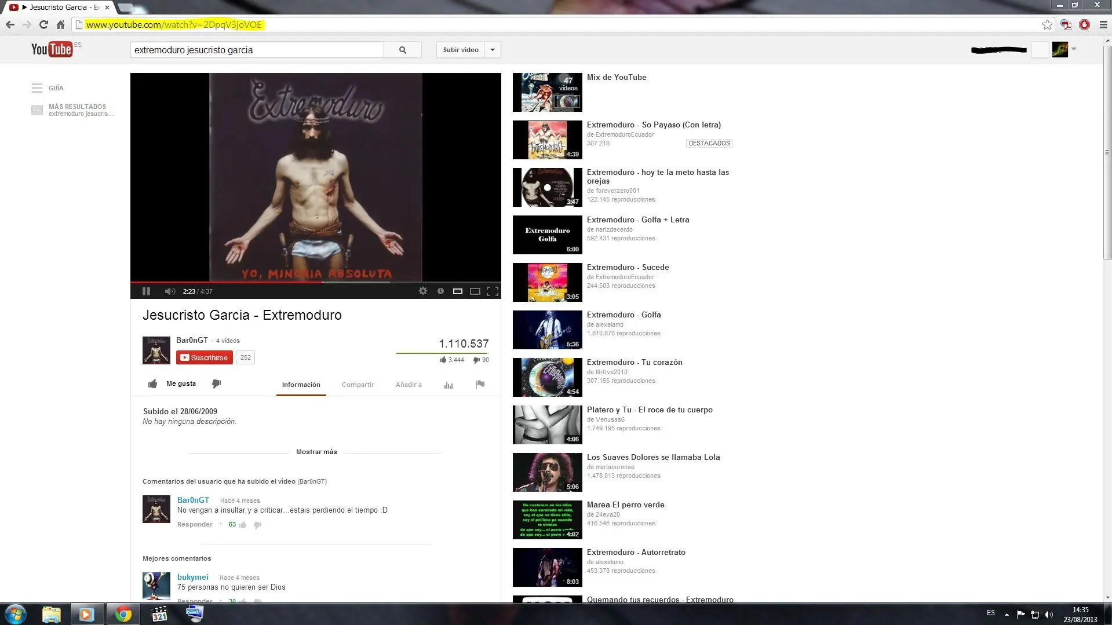Toggle small player size

point(458,291)
